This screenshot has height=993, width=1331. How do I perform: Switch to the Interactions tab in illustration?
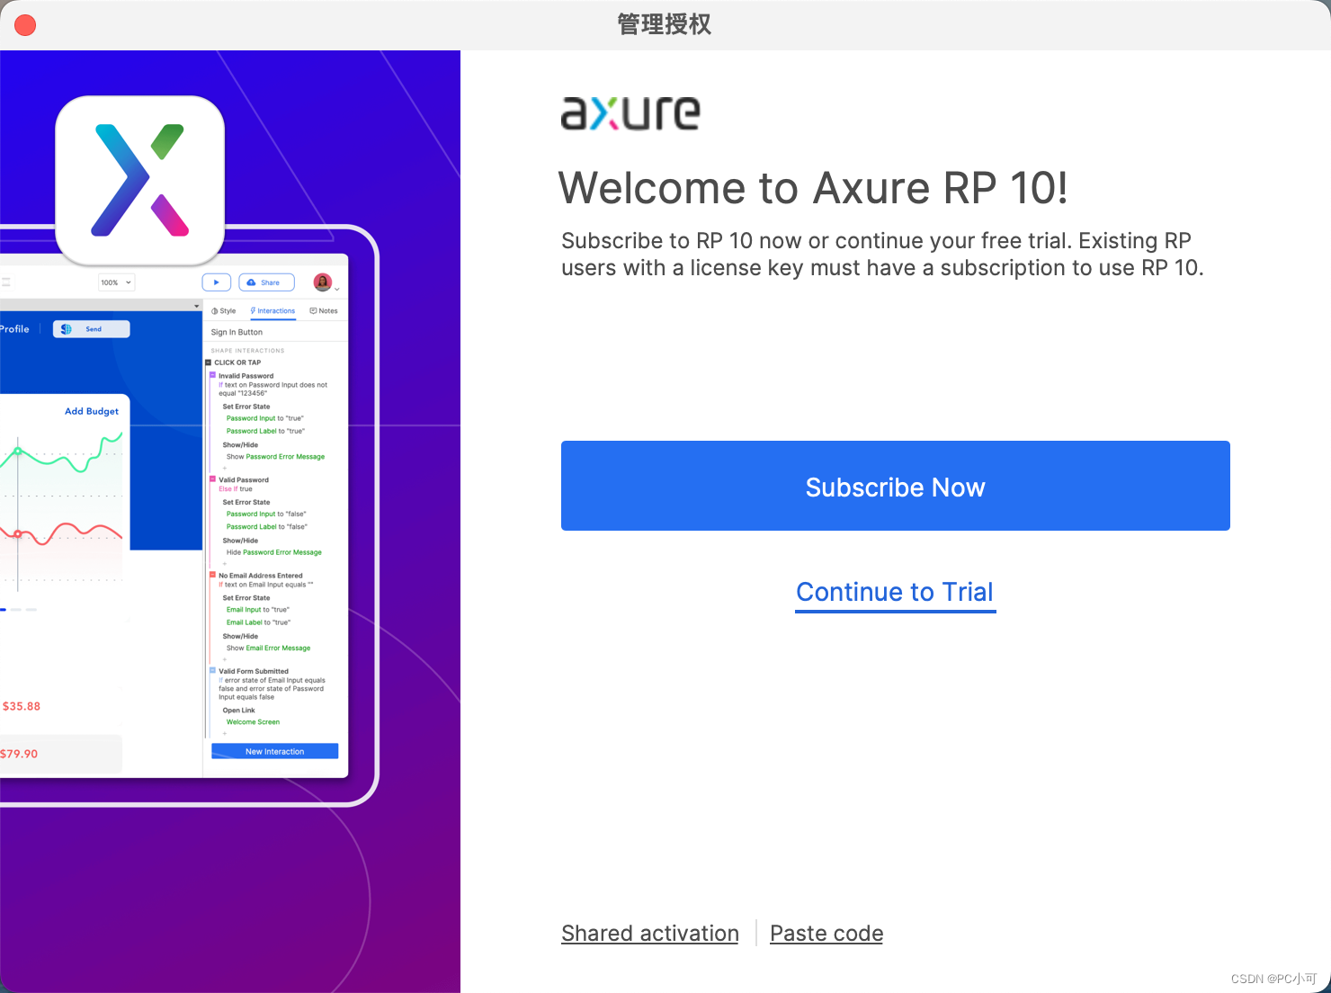(x=272, y=311)
